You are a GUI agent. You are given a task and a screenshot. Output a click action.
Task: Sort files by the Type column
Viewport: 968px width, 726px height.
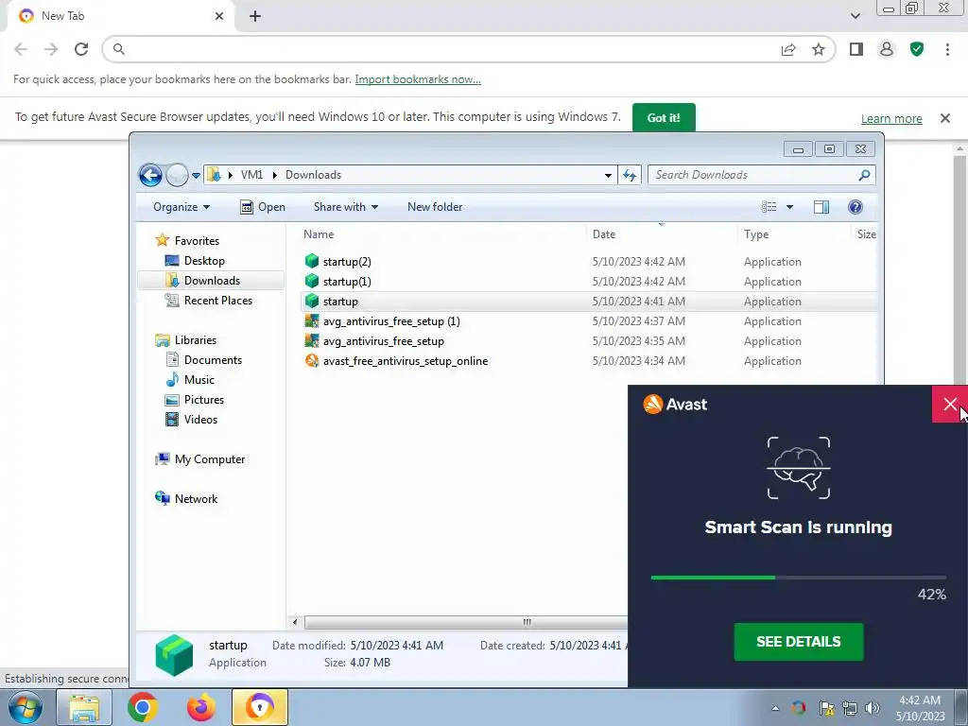tap(756, 234)
